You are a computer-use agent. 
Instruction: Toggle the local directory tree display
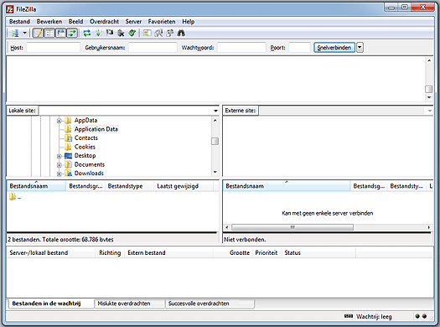(49, 34)
